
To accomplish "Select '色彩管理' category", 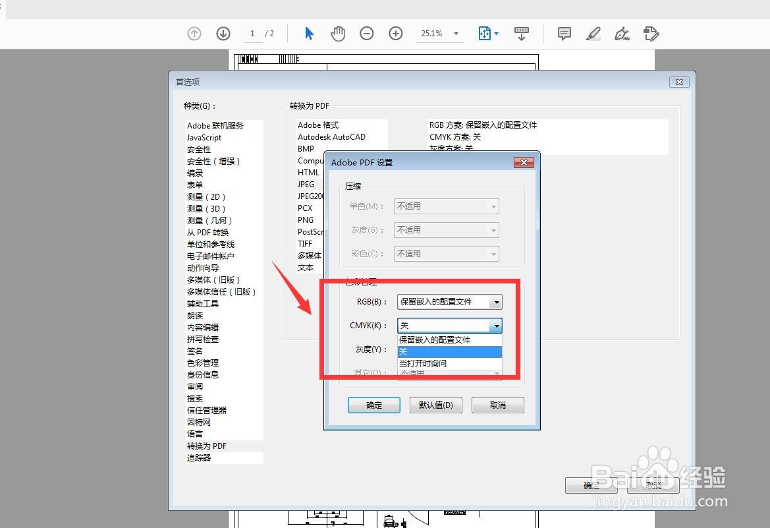I will coord(203,363).
